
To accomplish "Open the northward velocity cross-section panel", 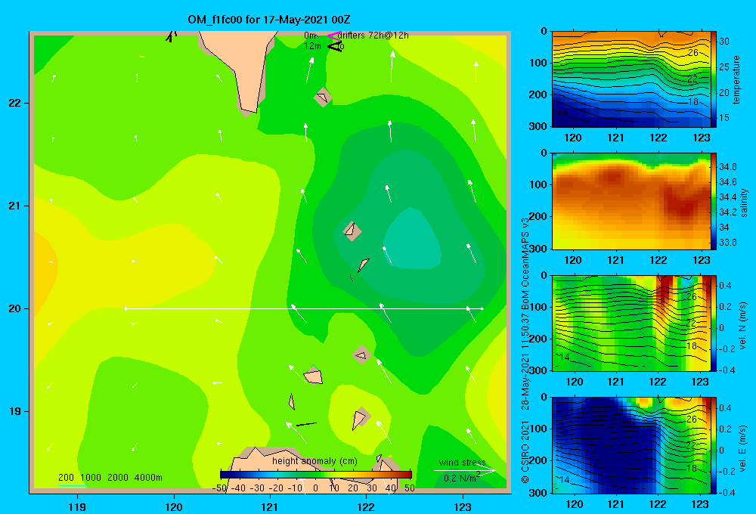I will pyautogui.click(x=631, y=323).
